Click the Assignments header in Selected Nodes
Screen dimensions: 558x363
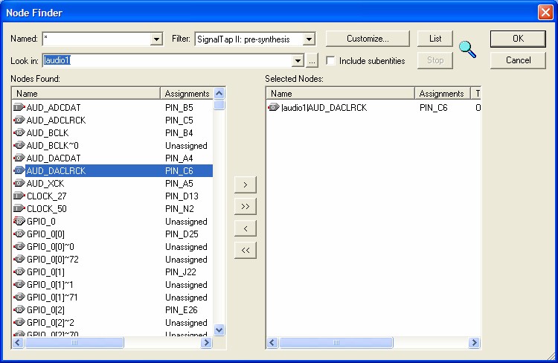(x=441, y=94)
